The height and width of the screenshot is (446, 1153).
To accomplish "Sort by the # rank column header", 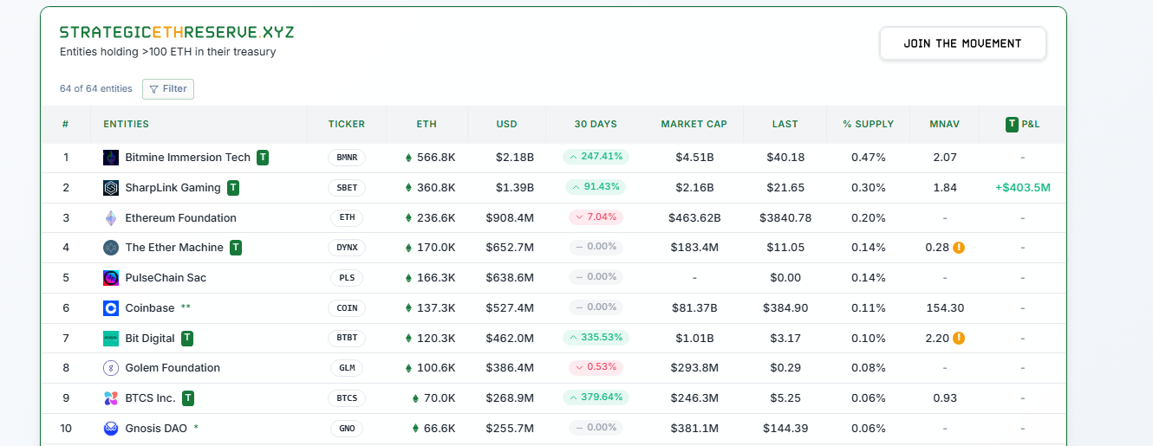I will tap(66, 125).
